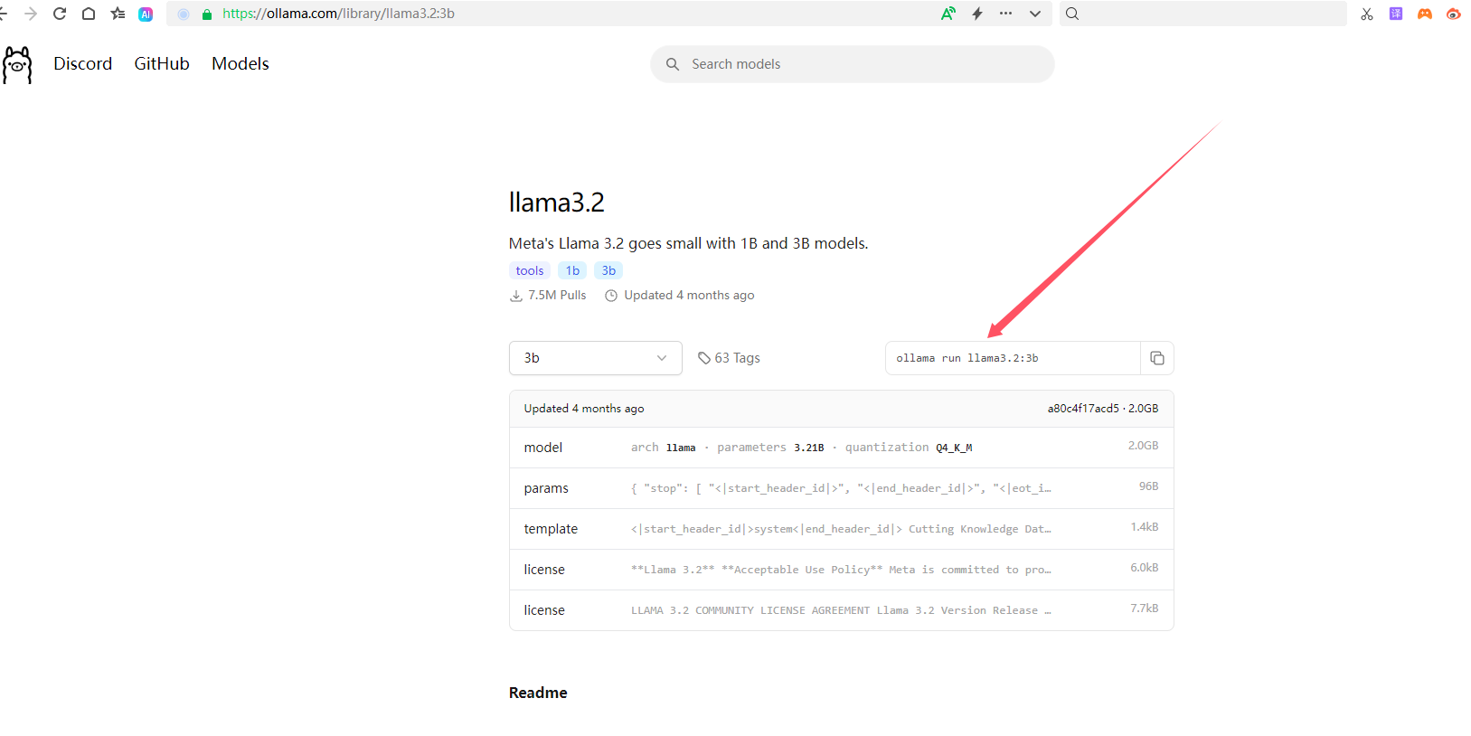The width and height of the screenshot is (1471, 736).
Task: Click the ollama run llama3.2:3b command field
Action: point(1013,358)
